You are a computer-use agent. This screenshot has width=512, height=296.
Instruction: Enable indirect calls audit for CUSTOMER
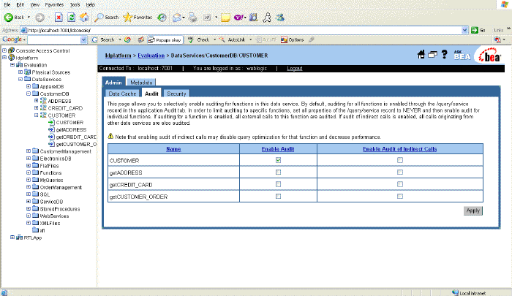pyautogui.click(x=400, y=160)
